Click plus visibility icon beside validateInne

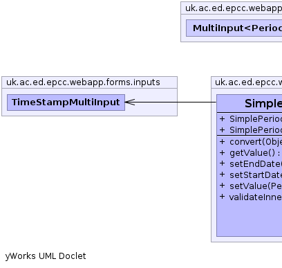(222, 197)
